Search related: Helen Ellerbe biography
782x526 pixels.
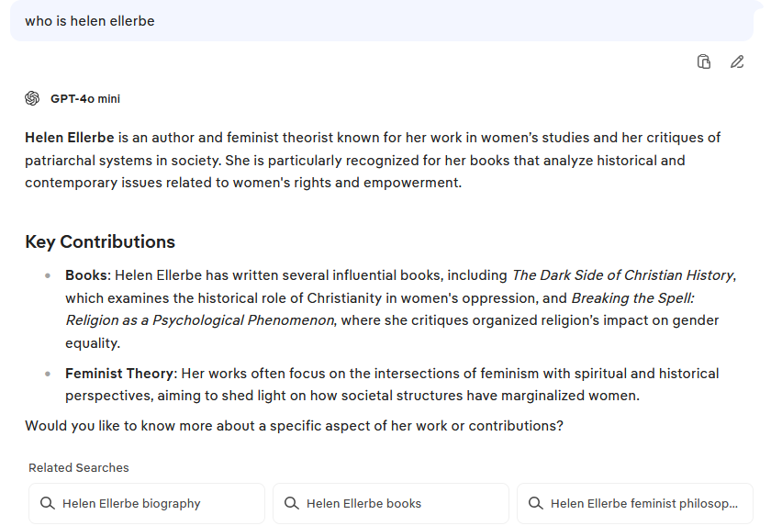[x=147, y=503]
